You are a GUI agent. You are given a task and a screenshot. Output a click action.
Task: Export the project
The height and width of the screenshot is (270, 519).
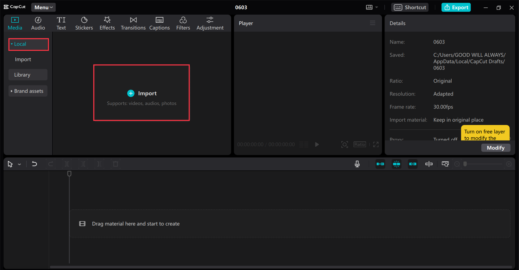click(x=456, y=7)
